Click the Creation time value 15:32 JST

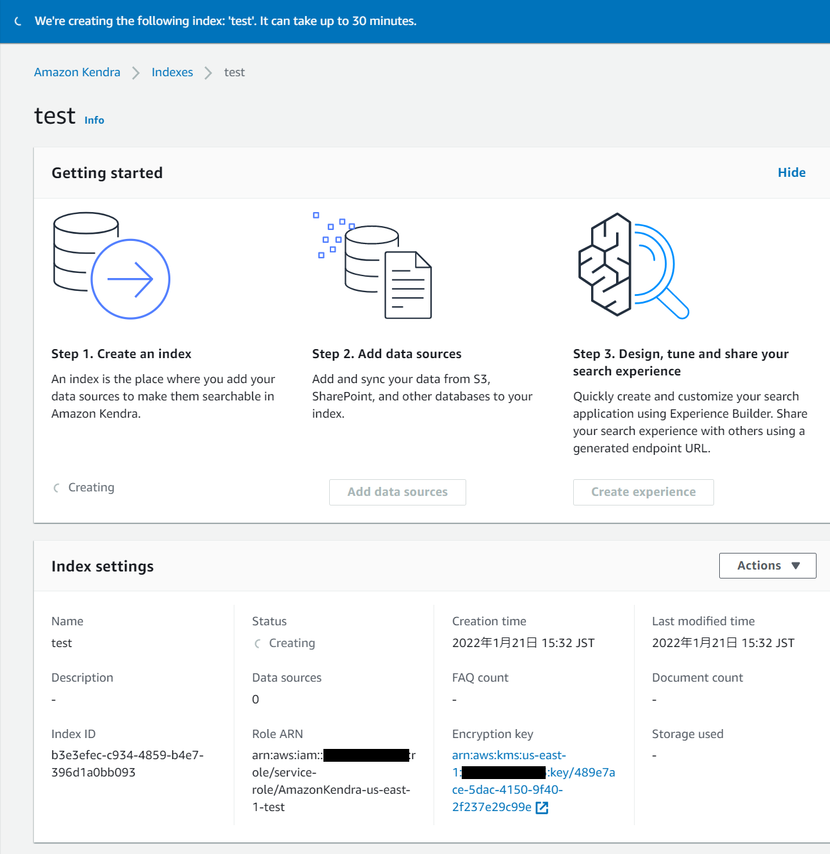coord(523,643)
